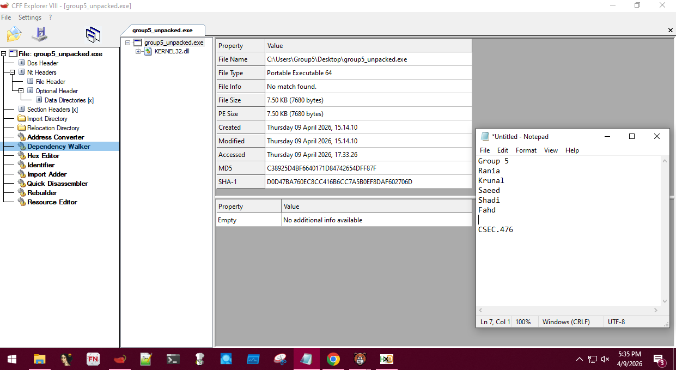Select the group5_unpacked.exe document tab
676x370 pixels.
162,31
